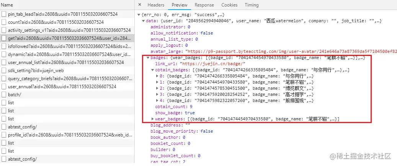Click the file icon beside batch/ request
The width and height of the screenshot is (397, 166).
(x=4, y=95)
